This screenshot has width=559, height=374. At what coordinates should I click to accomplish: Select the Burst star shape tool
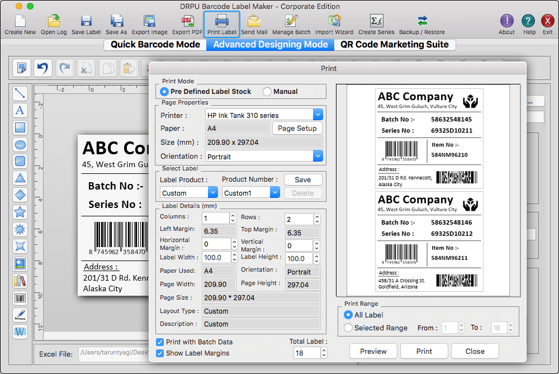pos(20,229)
